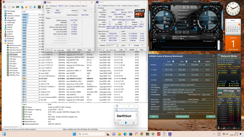
Task: Click Speed Test link in Network Meter
Action: tap(222, 66)
